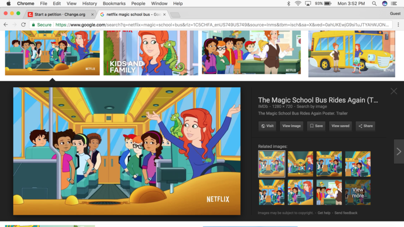The image size is (404, 227).
Task: Reload the page with the refresh icon
Action: 23,24
